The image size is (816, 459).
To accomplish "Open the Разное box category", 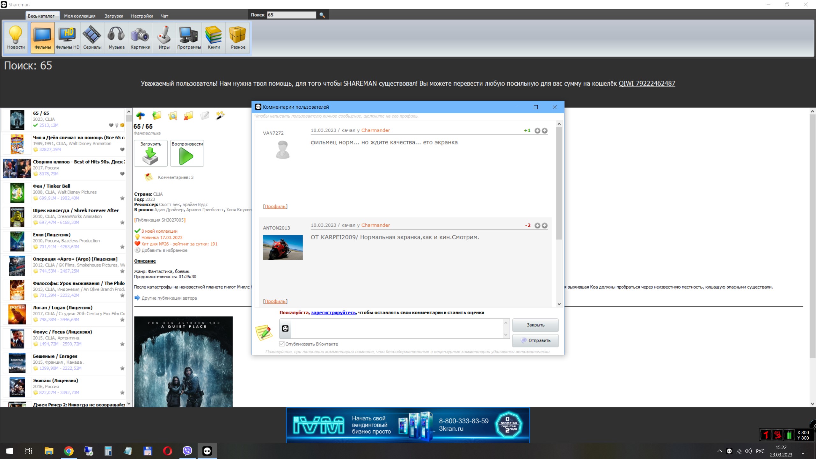I will [238, 38].
